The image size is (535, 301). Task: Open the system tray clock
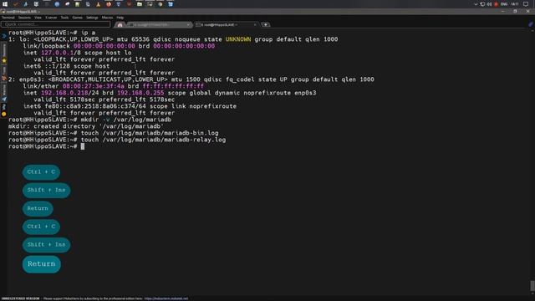[515, 4]
